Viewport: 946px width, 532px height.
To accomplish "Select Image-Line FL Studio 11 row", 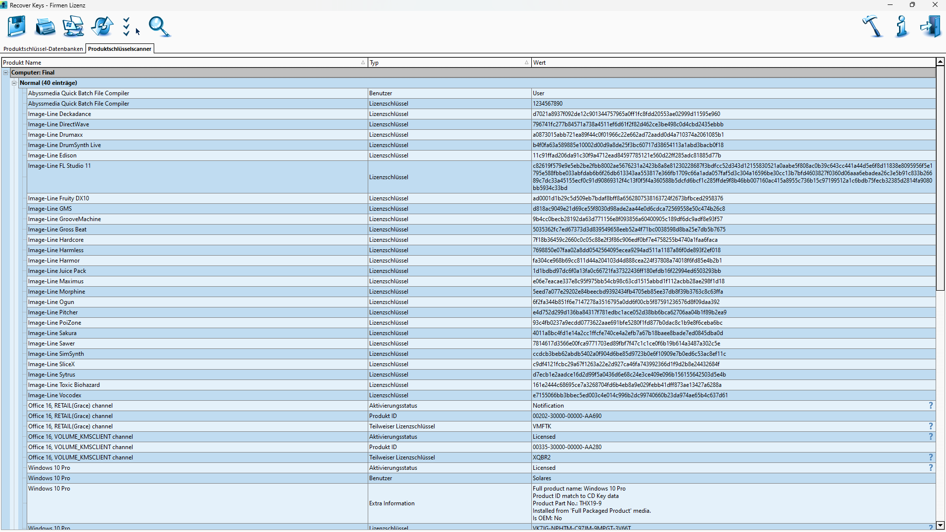I will coord(481,177).
